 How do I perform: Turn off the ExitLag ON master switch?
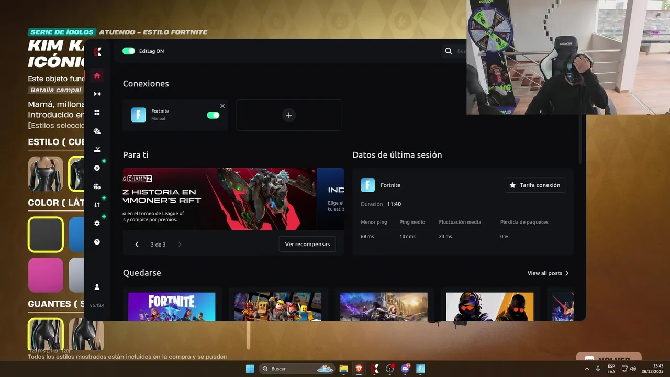(x=129, y=51)
